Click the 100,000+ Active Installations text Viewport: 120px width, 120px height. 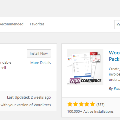[x=90, y=111]
